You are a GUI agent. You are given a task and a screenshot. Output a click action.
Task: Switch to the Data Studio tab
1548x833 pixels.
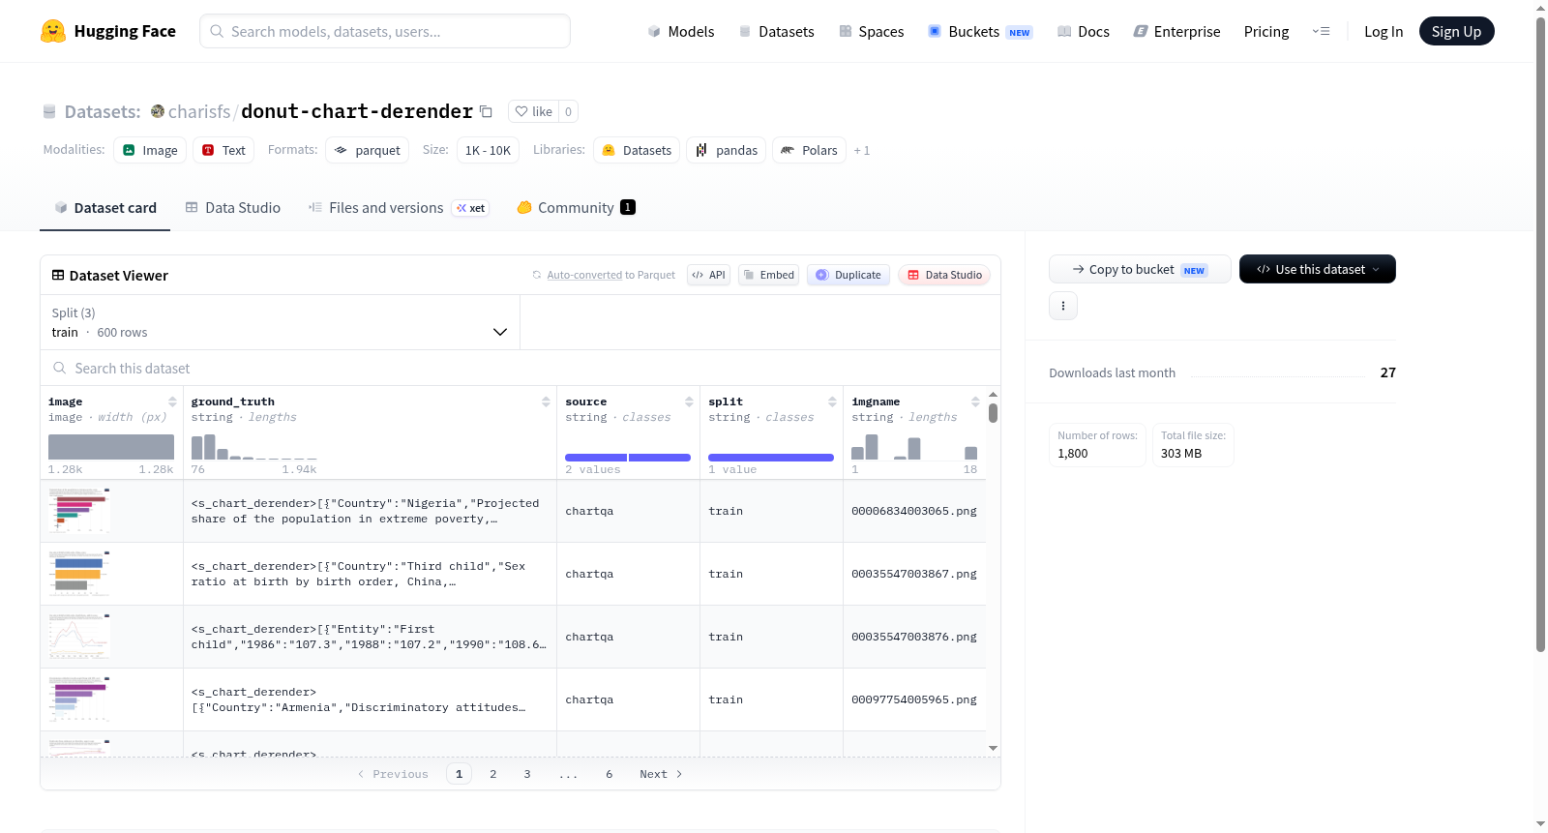pyautogui.click(x=233, y=207)
